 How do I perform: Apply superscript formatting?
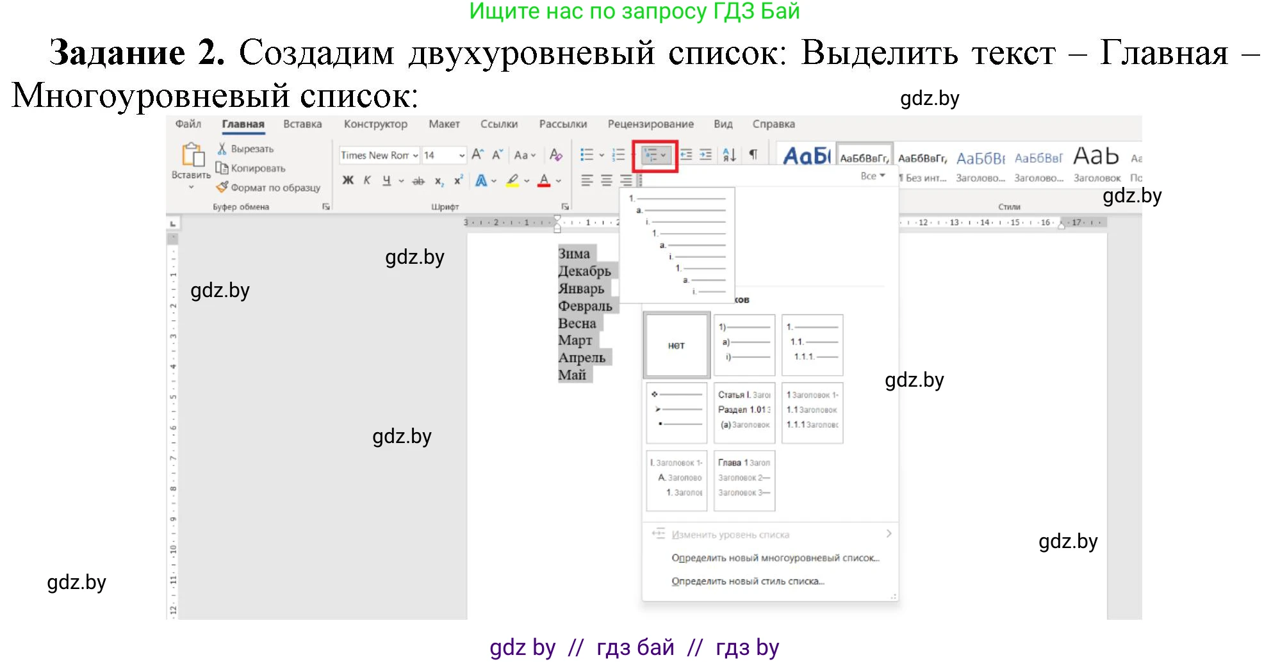pyautogui.click(x=457, y=181)
